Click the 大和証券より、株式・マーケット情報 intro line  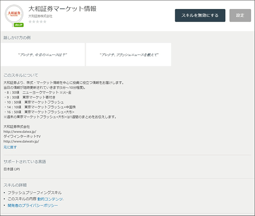point(64,83)
